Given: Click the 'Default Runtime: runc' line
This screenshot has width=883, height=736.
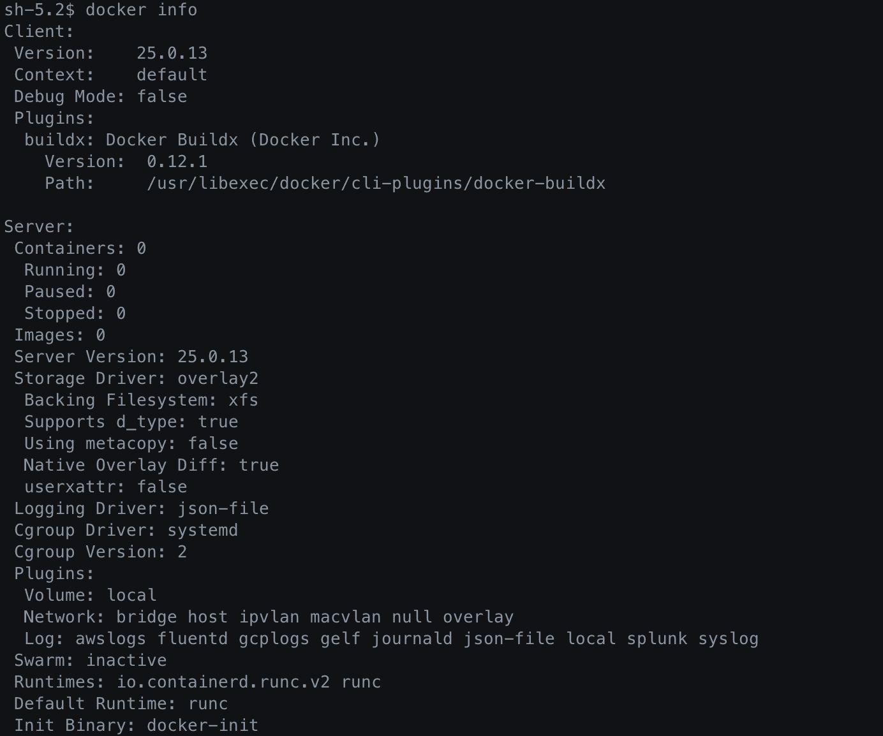Looking at the screenshot, I should point(121,703).
